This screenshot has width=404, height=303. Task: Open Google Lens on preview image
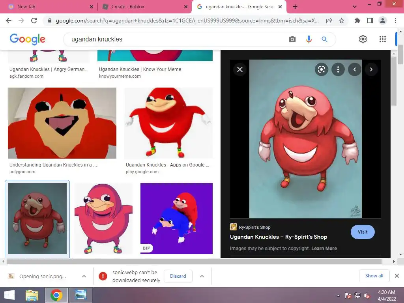(x=321, y=69)
